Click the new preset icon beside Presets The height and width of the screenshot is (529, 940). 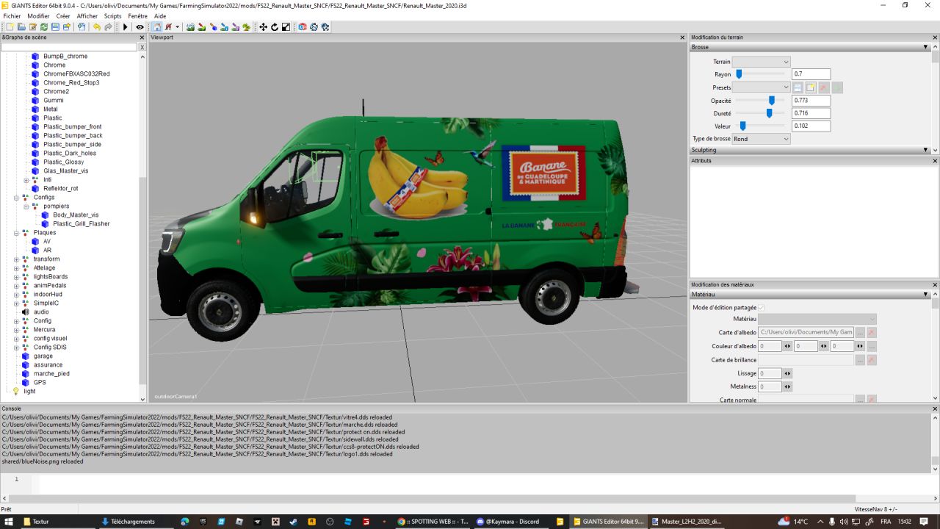point(811,87)
